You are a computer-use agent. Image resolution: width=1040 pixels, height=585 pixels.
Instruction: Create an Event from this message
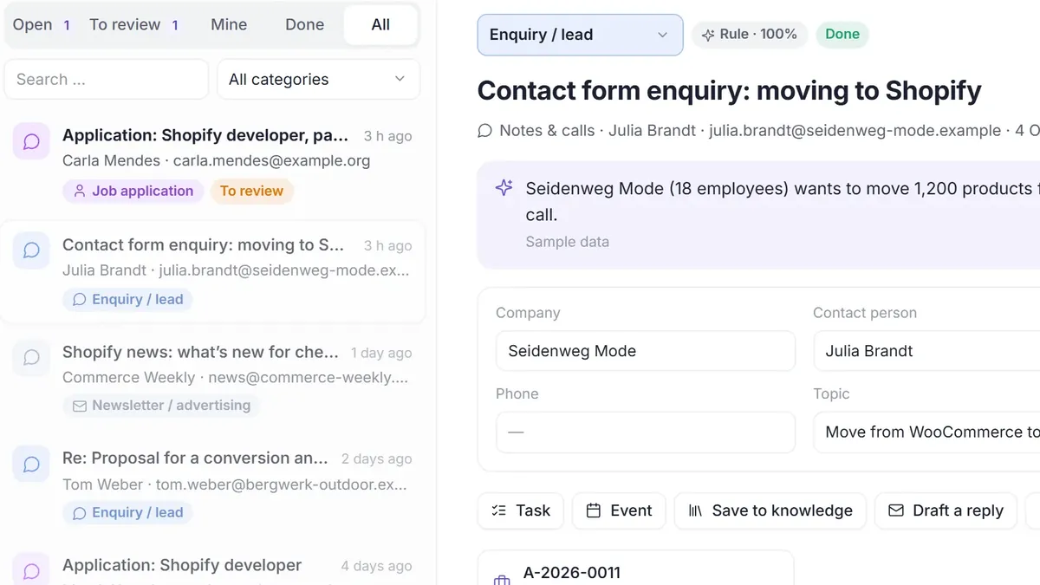point(619,510)
